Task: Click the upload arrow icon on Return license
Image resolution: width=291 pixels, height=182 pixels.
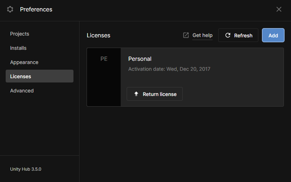Action: [136, 94]
